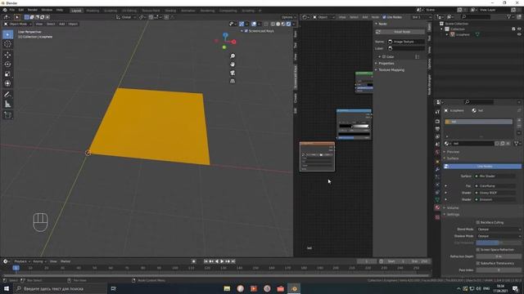Select the Rotate tool
524x294 pixels.
tap(7, 65)
